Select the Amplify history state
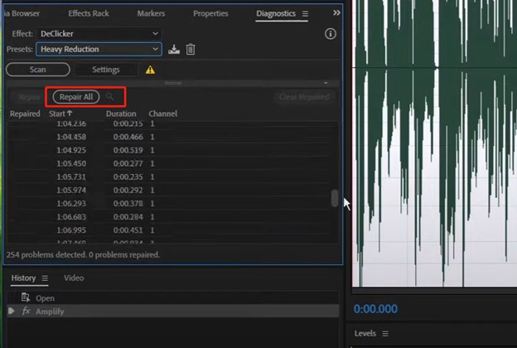Viewport: 517px width, 348px height. 50,312
